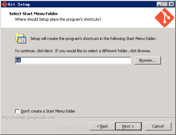Click the "Setup will create the program's shortcuts" text
The image size is (176, 135).
pos(93,39)
